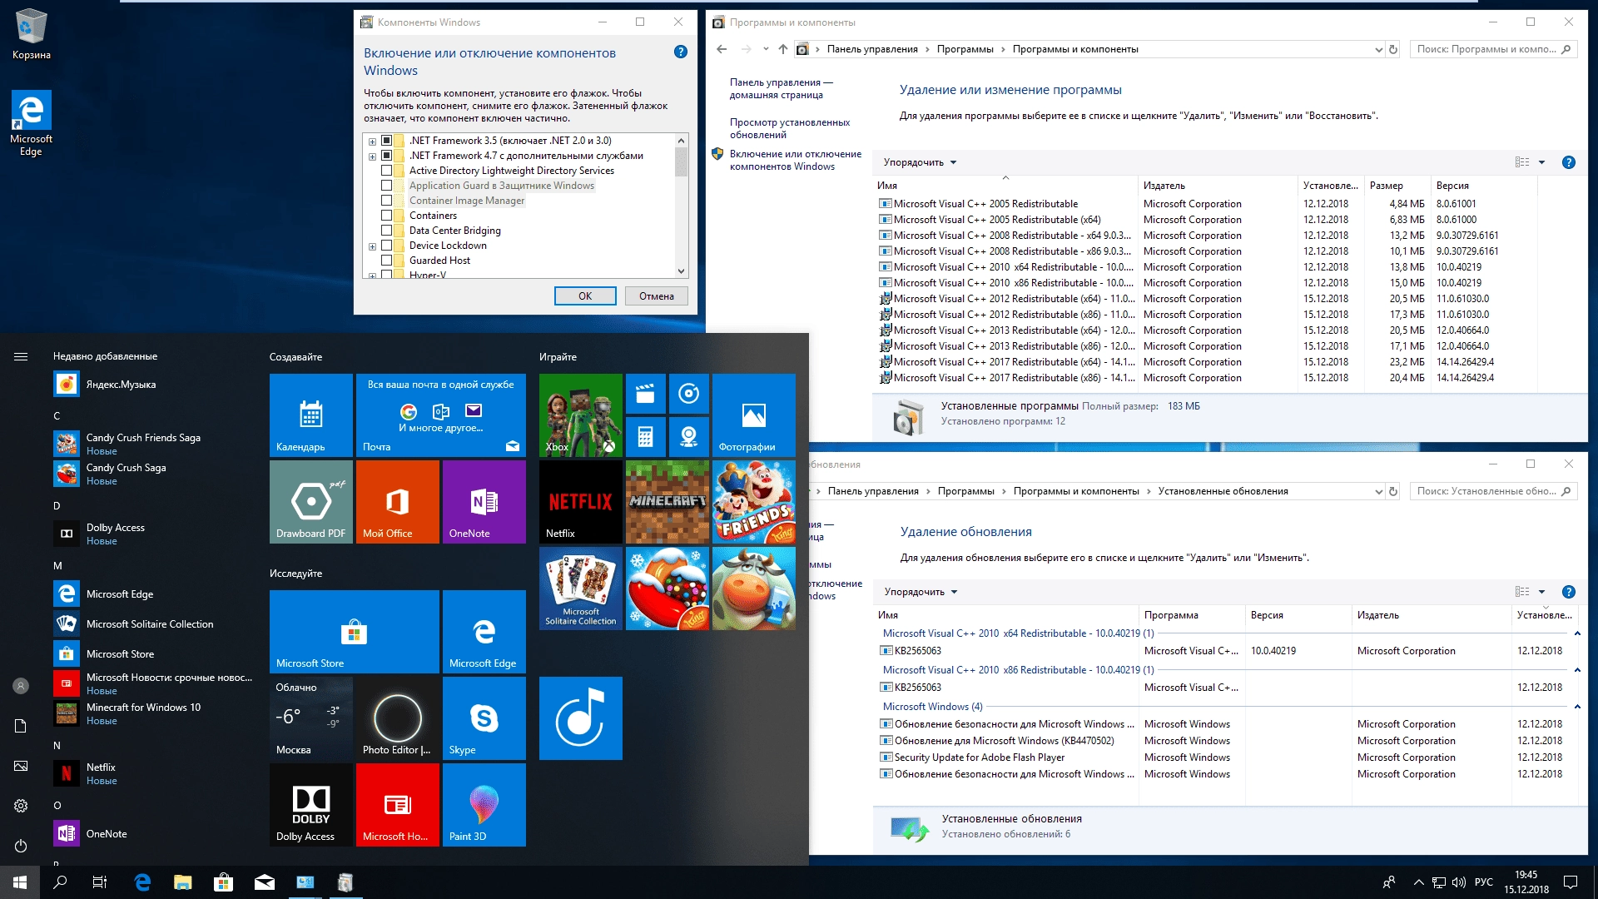
Task: Click Отмена in Компоненты Windows dialog
Action: click(x=657, y=296)
